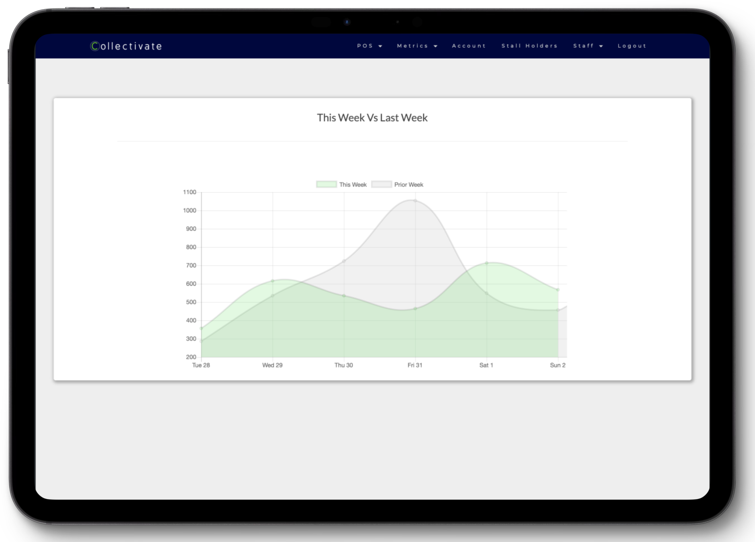Open the Stall Holders page
Image resolution: width=755 pixels, height=542 pixels.
pyautogui.click(x=529, y=46)
